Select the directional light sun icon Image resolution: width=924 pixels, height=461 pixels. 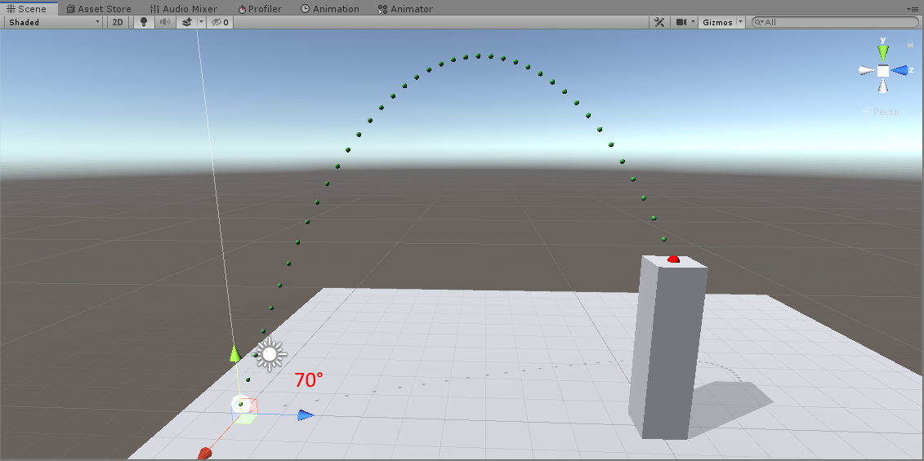(x=270, y=354)
